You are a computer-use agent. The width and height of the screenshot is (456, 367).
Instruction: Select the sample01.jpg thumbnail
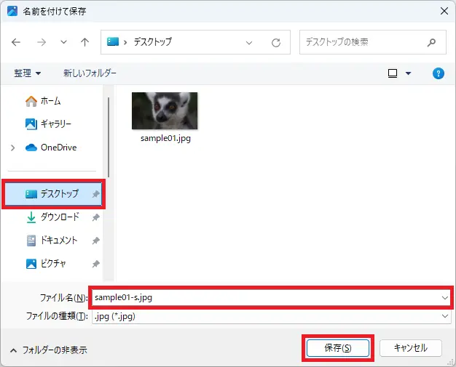tap(165, 111)
